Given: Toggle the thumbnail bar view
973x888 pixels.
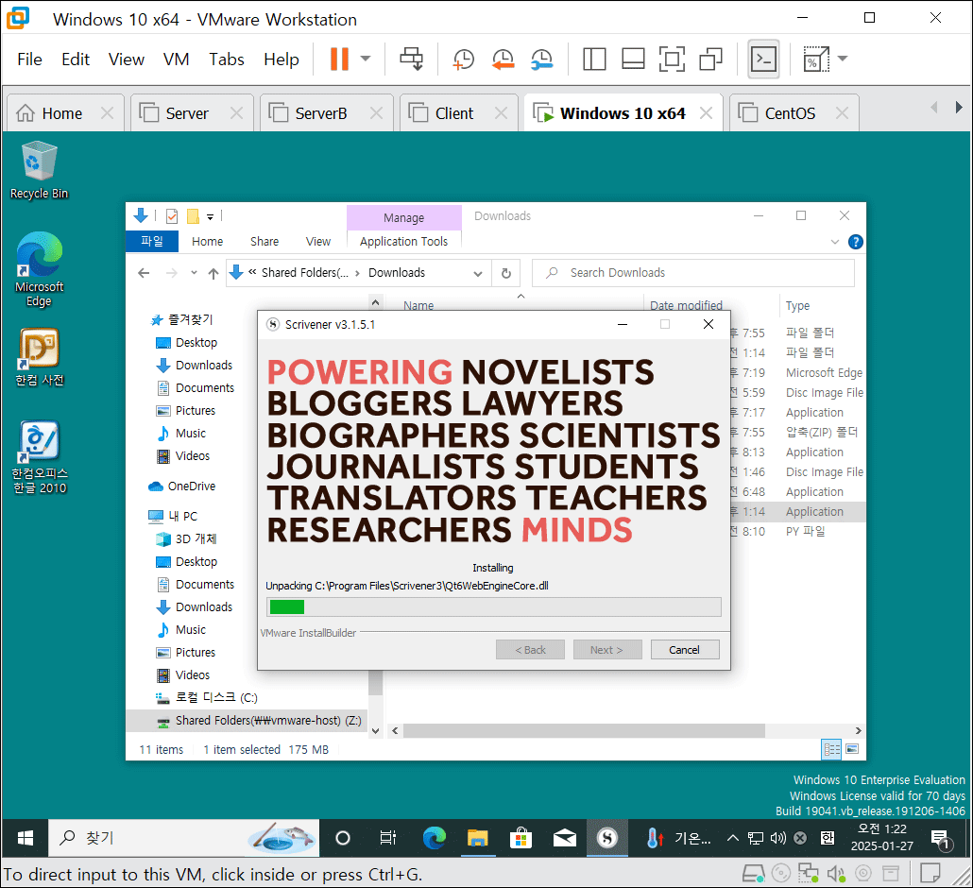Looking at the screenshot, I should pos(633,59).
